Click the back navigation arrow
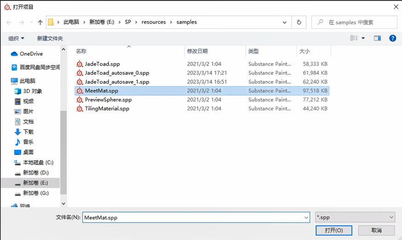This screenshot has width=402, height=240. coord(9,22)
